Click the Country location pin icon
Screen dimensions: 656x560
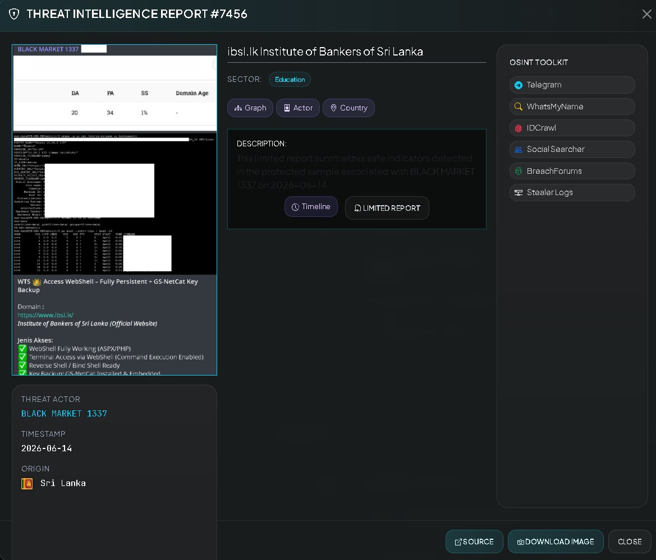click(x=333, y=108)
